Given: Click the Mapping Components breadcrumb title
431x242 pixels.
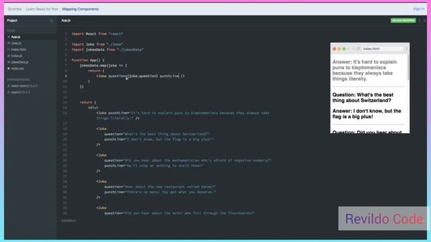Looking at the screenshot, I should pyautogui.click(x=80, y=9).
